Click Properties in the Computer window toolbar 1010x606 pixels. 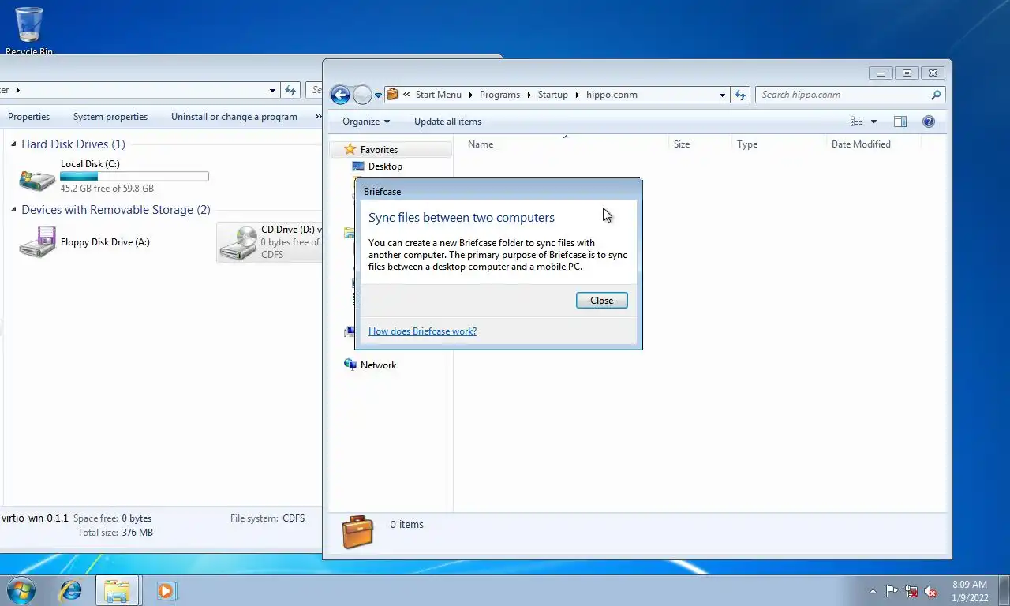point(28,117)
